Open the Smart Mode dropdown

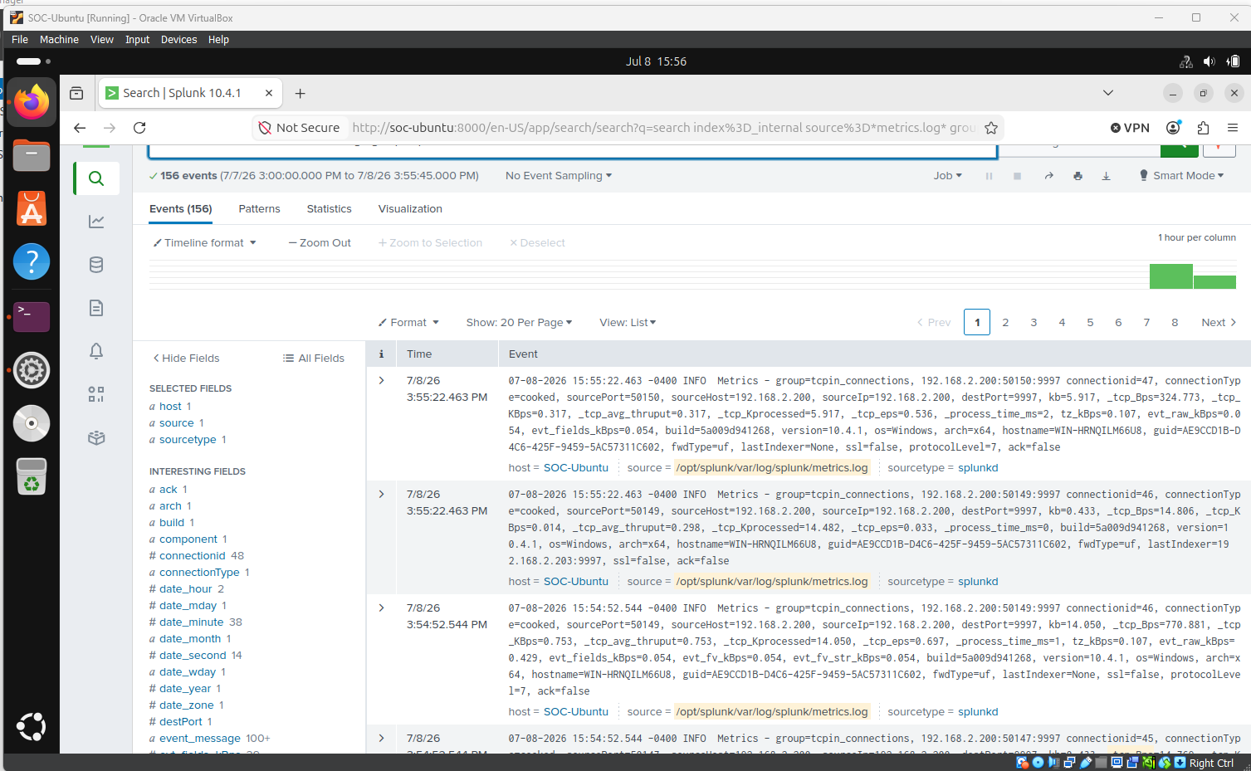pos(1181,176)
